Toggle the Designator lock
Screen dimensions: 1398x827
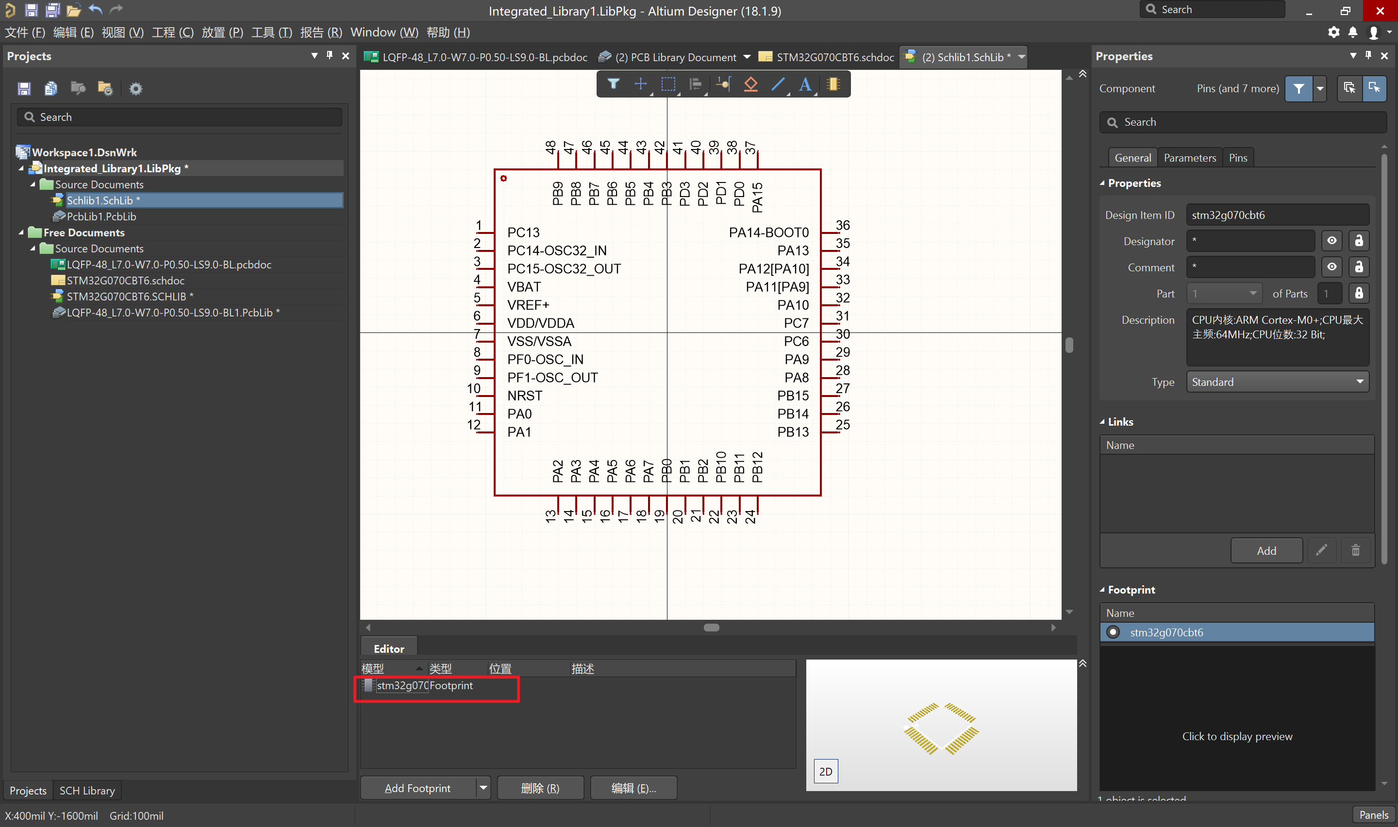1359,241
